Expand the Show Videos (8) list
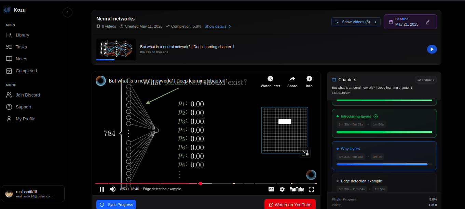 click(x=356, y=21)
